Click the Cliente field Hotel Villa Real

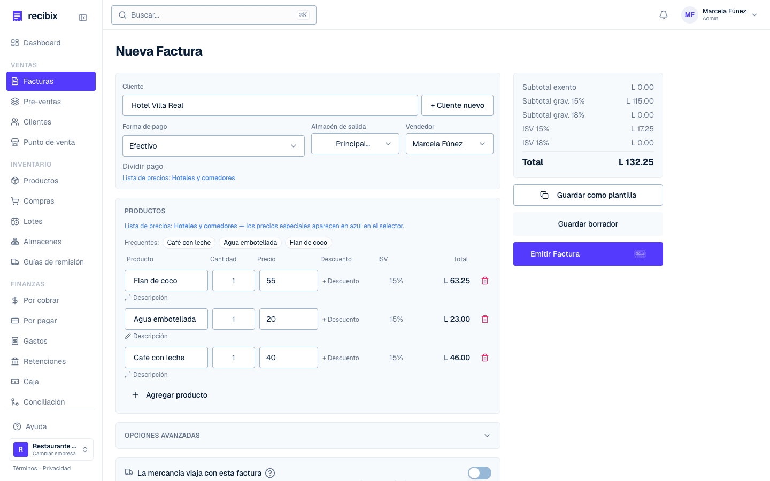click(270, 105)
